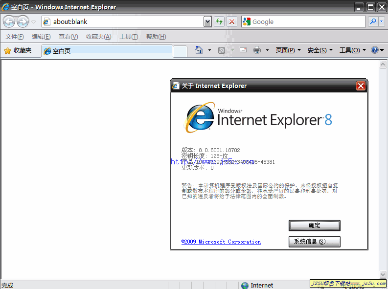This screenshot has height=289, width=388.
Task: Click version text 8.0.6001.18702
Action: tap(219, 150)
